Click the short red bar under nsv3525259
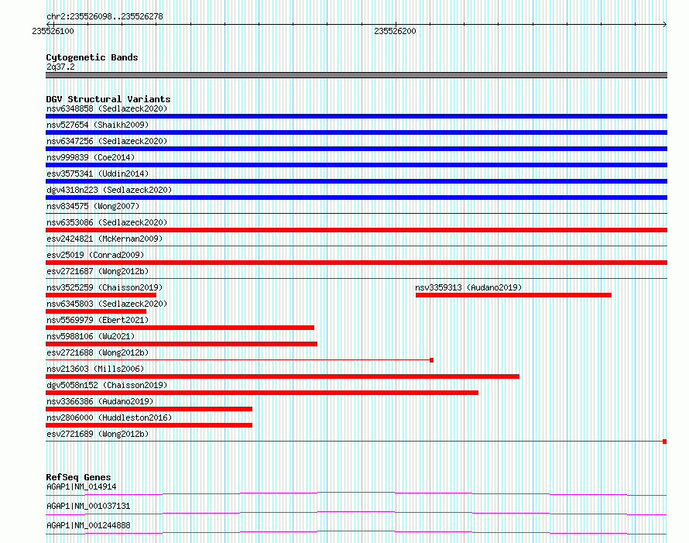Screen dimensions: 689x543 [101, 295]
